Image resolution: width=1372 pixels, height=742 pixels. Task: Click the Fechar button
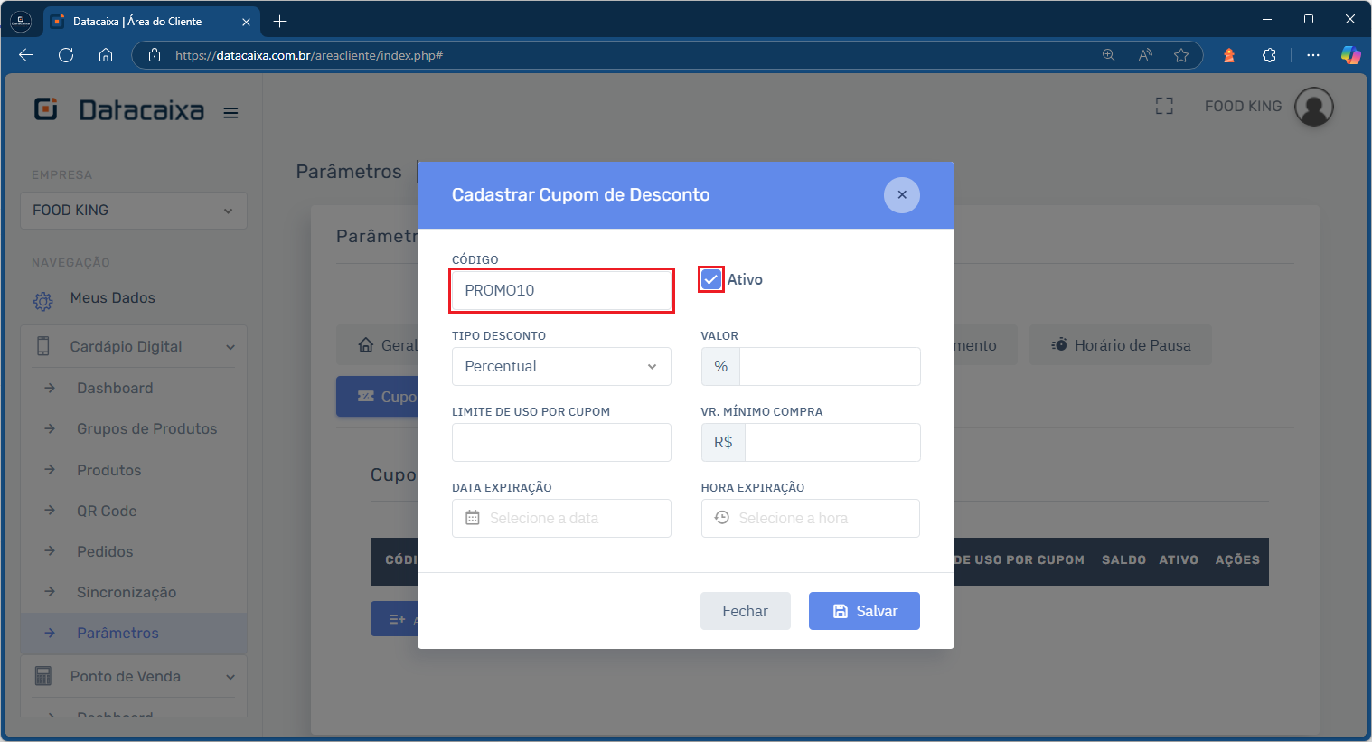pyautogui.click(x=745, y=611)
